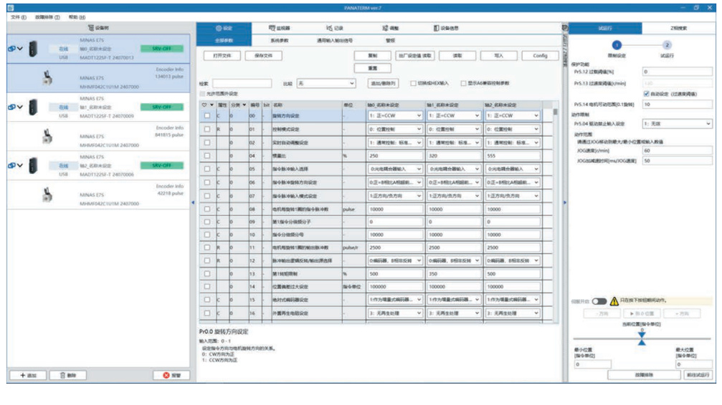Click the PANATERM app icon in title bar
This screenshot has width=722, height=405.
[10, 8]
